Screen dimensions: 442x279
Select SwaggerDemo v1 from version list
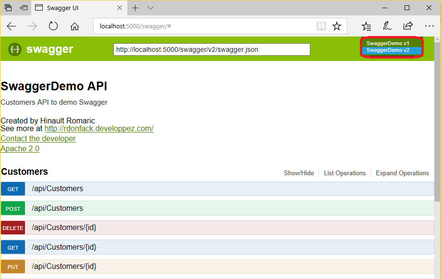388,43
